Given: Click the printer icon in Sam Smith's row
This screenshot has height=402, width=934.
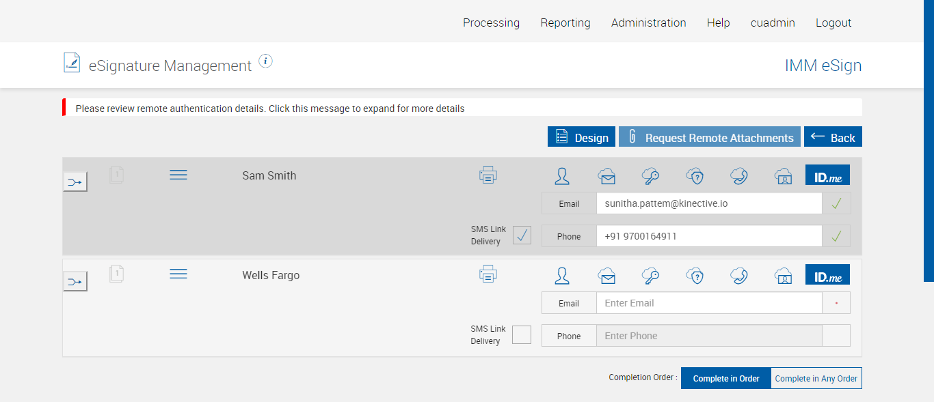Looking at the screenshot, I should pos(488,175).
